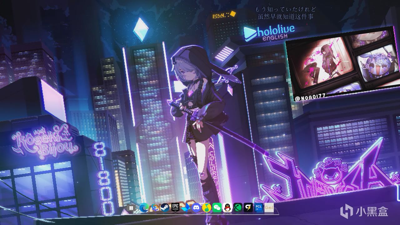This screenshot has width=400, height=225.
Task: Launch the Epic Games launcher
Action: coord(175,207)
